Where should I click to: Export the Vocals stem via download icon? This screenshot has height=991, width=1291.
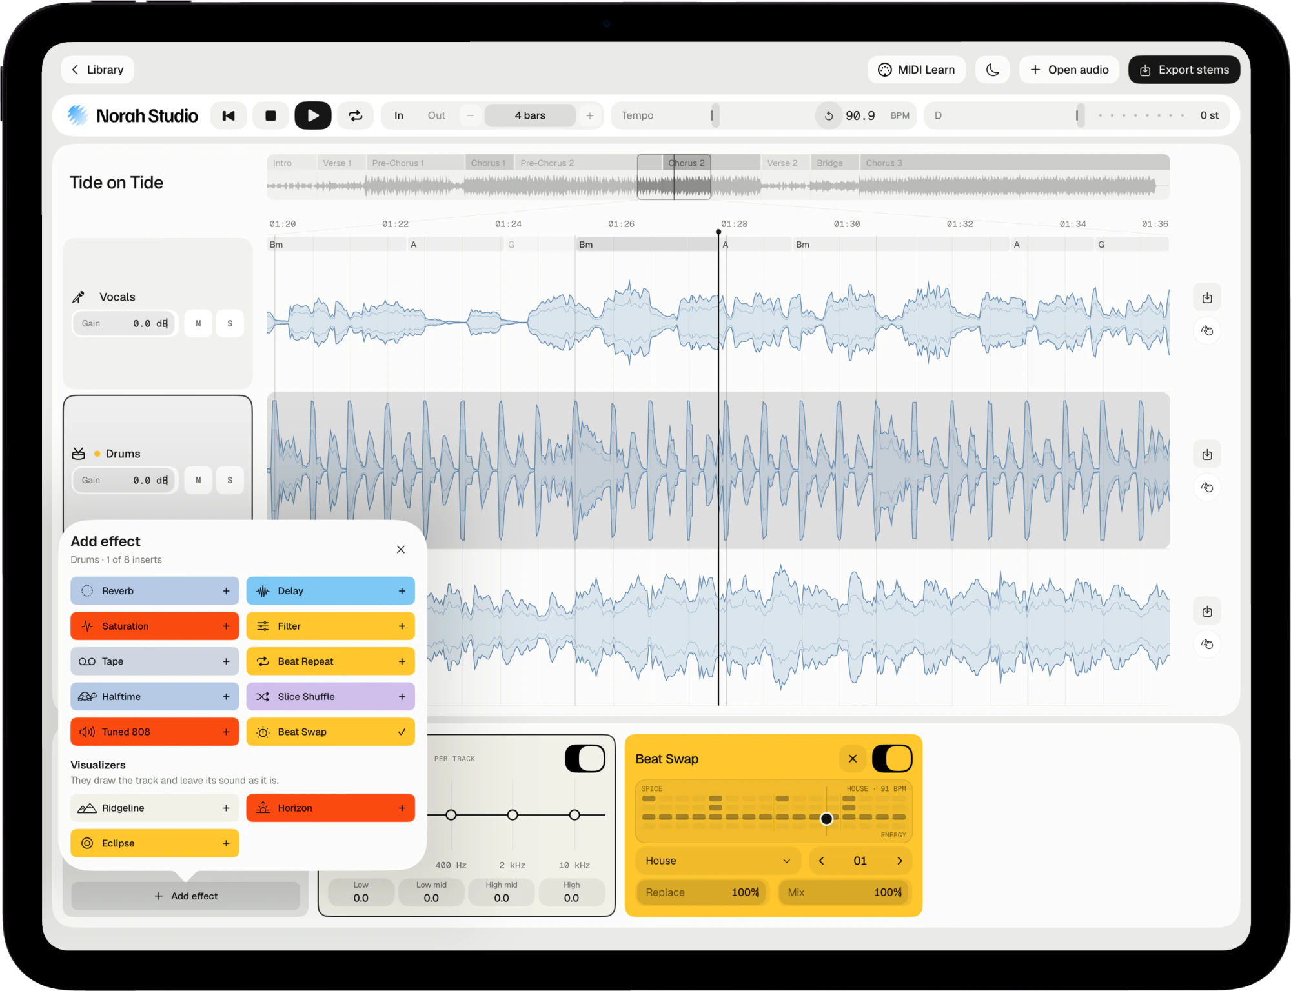[x=1207, y=298]
